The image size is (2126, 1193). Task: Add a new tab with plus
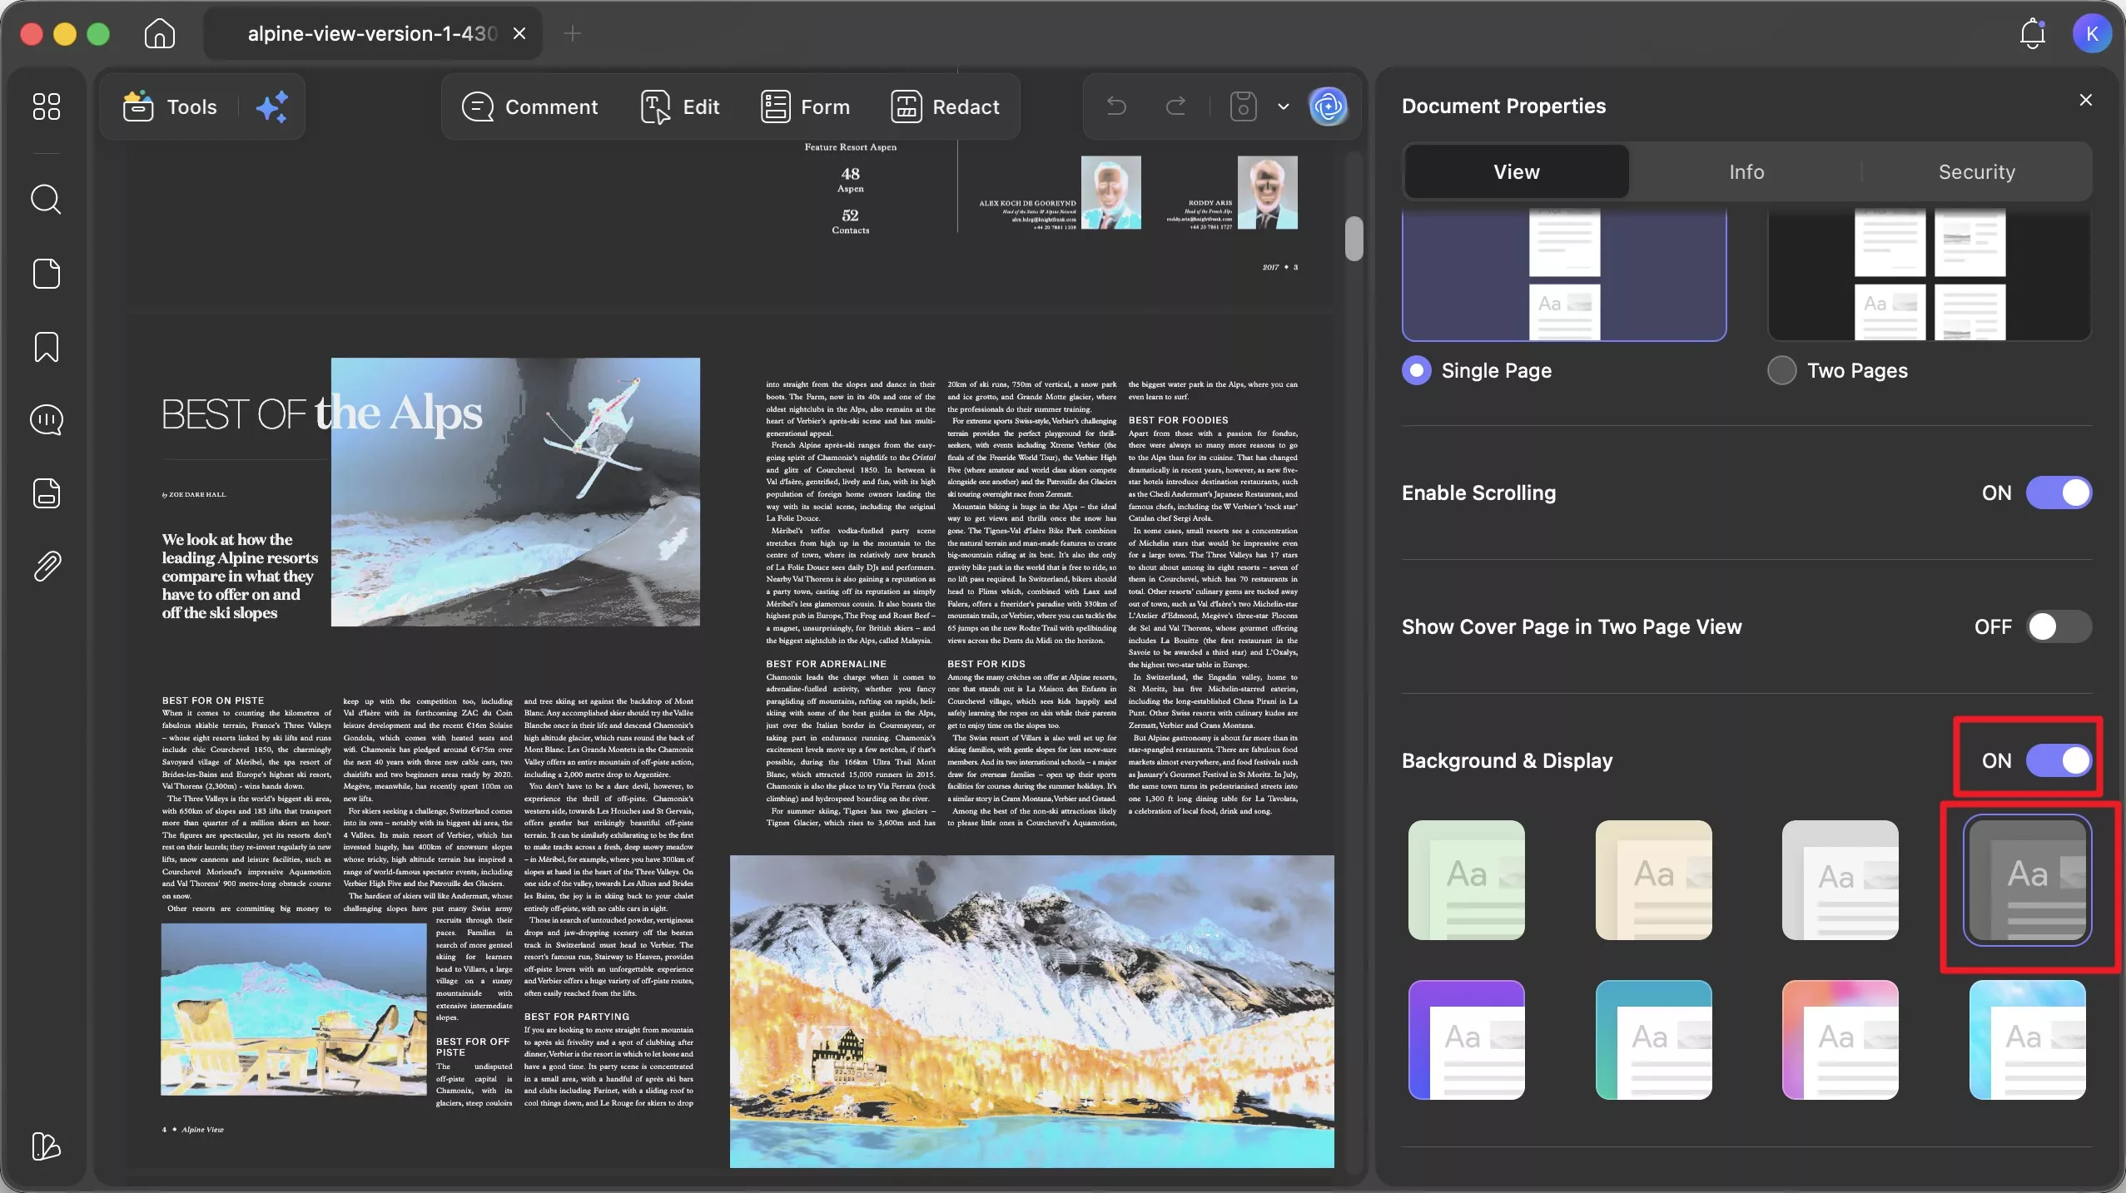coord(572,33)
